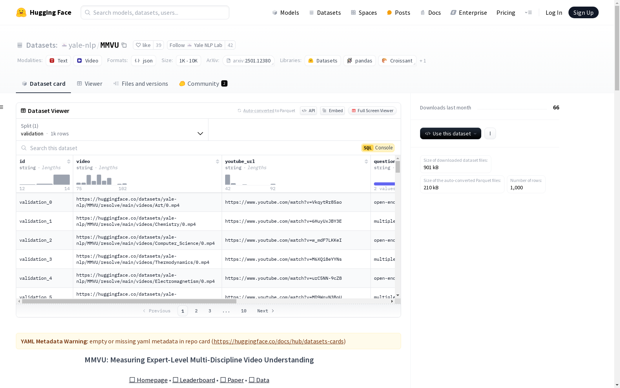
Task: Open the more options three-dot button
Action: point(490,133)
